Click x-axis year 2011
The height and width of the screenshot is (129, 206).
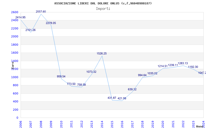[71, 124]
